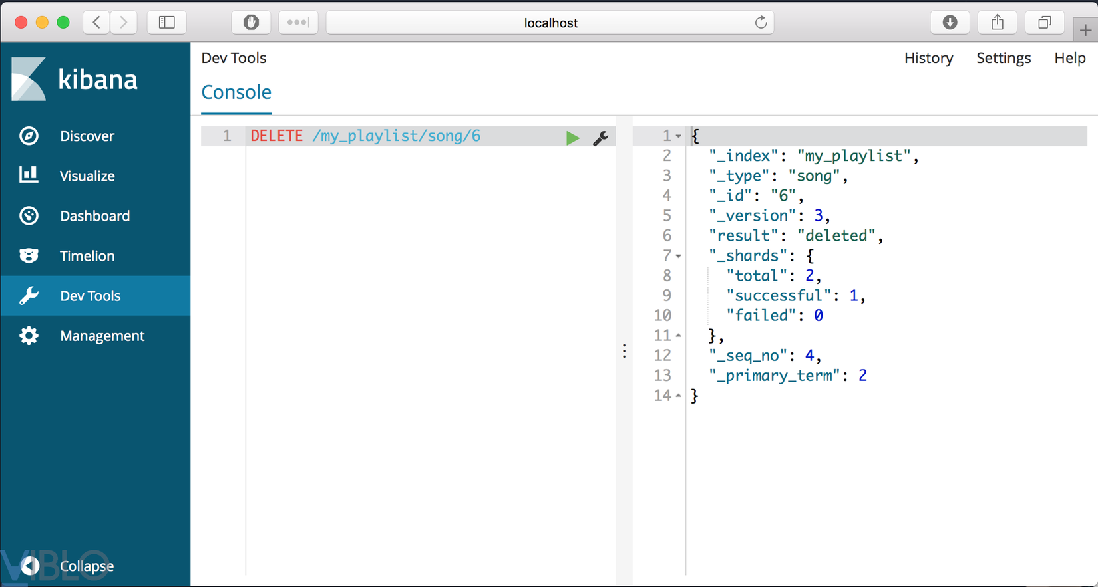Screen dimensions: 1098x587
Task: Open the Dashboard section
Action: [x=94, y=215]
